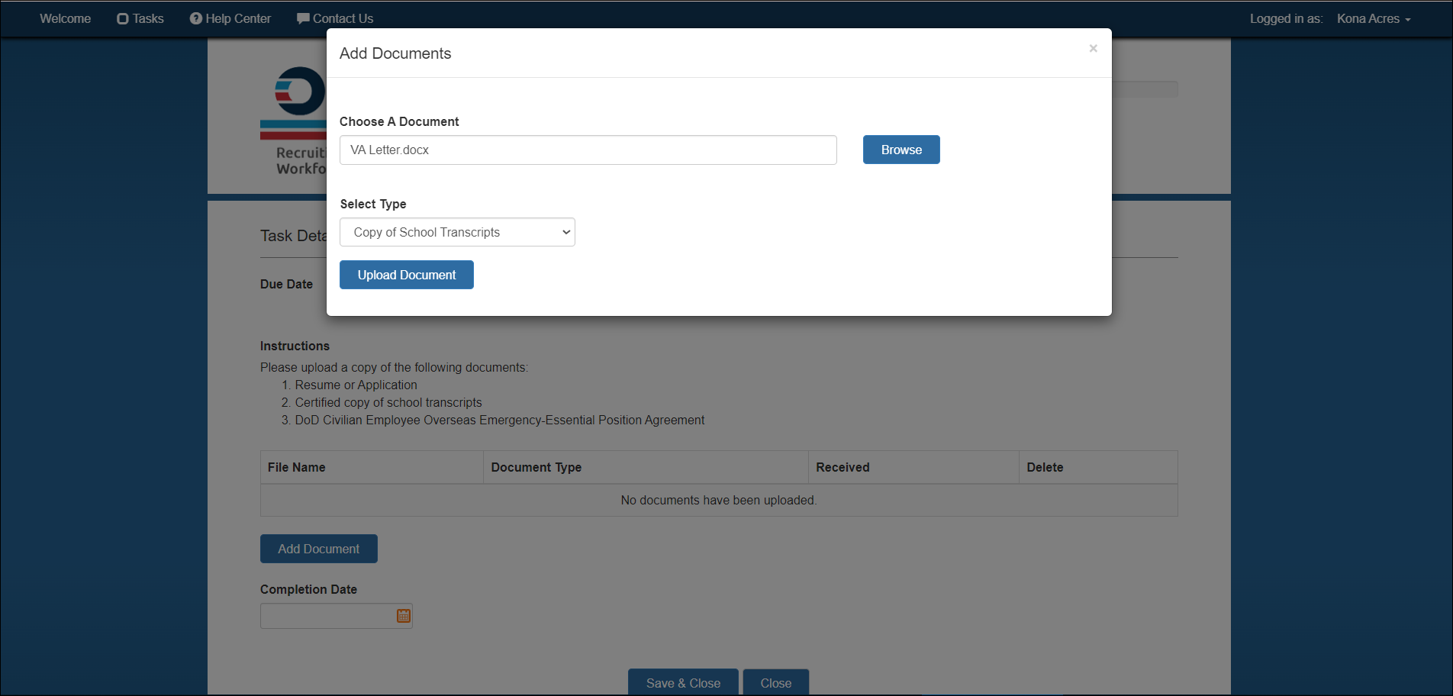Click the 'Logged in as:' label
Image resolution: width=1453 pixels, height=696 pixels.
[1286, 18]
